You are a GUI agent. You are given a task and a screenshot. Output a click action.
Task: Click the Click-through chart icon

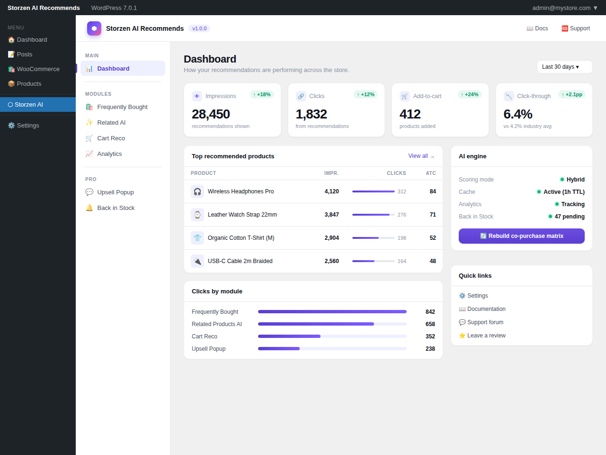tap(509, 96)
